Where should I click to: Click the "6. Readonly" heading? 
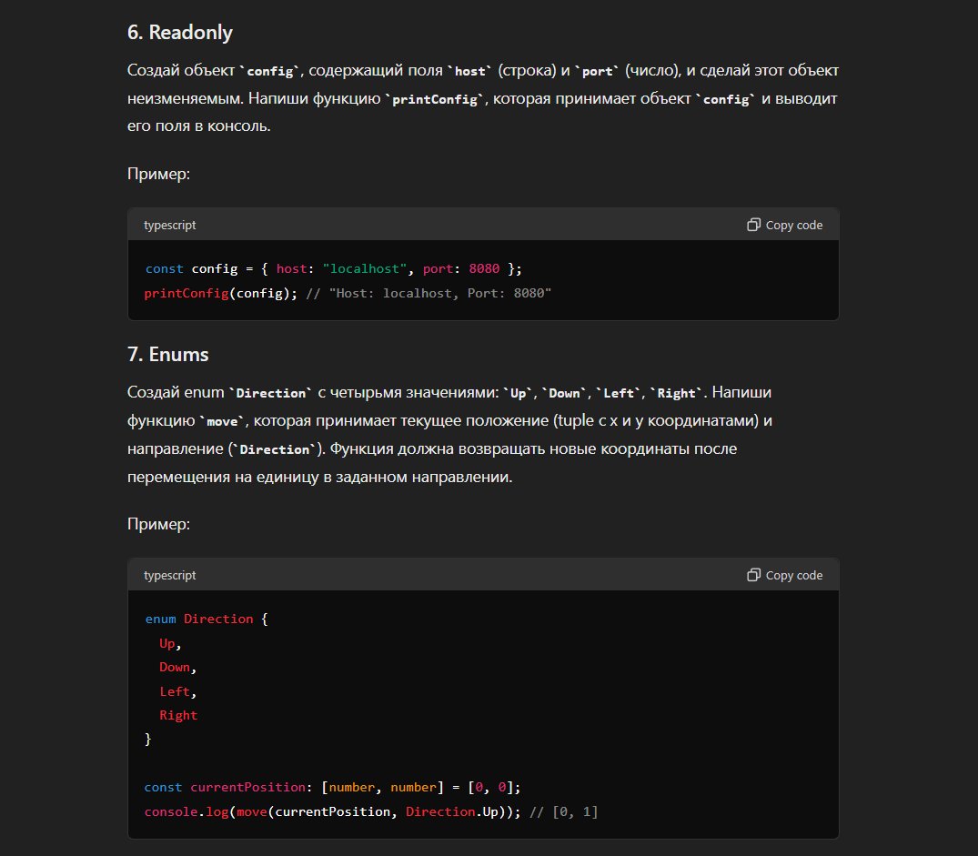[180, 33]
